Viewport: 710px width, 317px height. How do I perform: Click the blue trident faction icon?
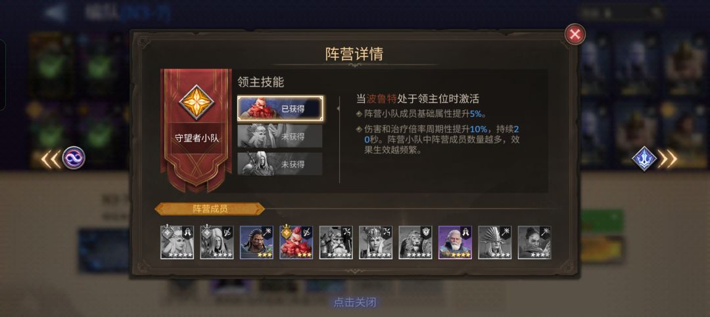coord(644,159)
